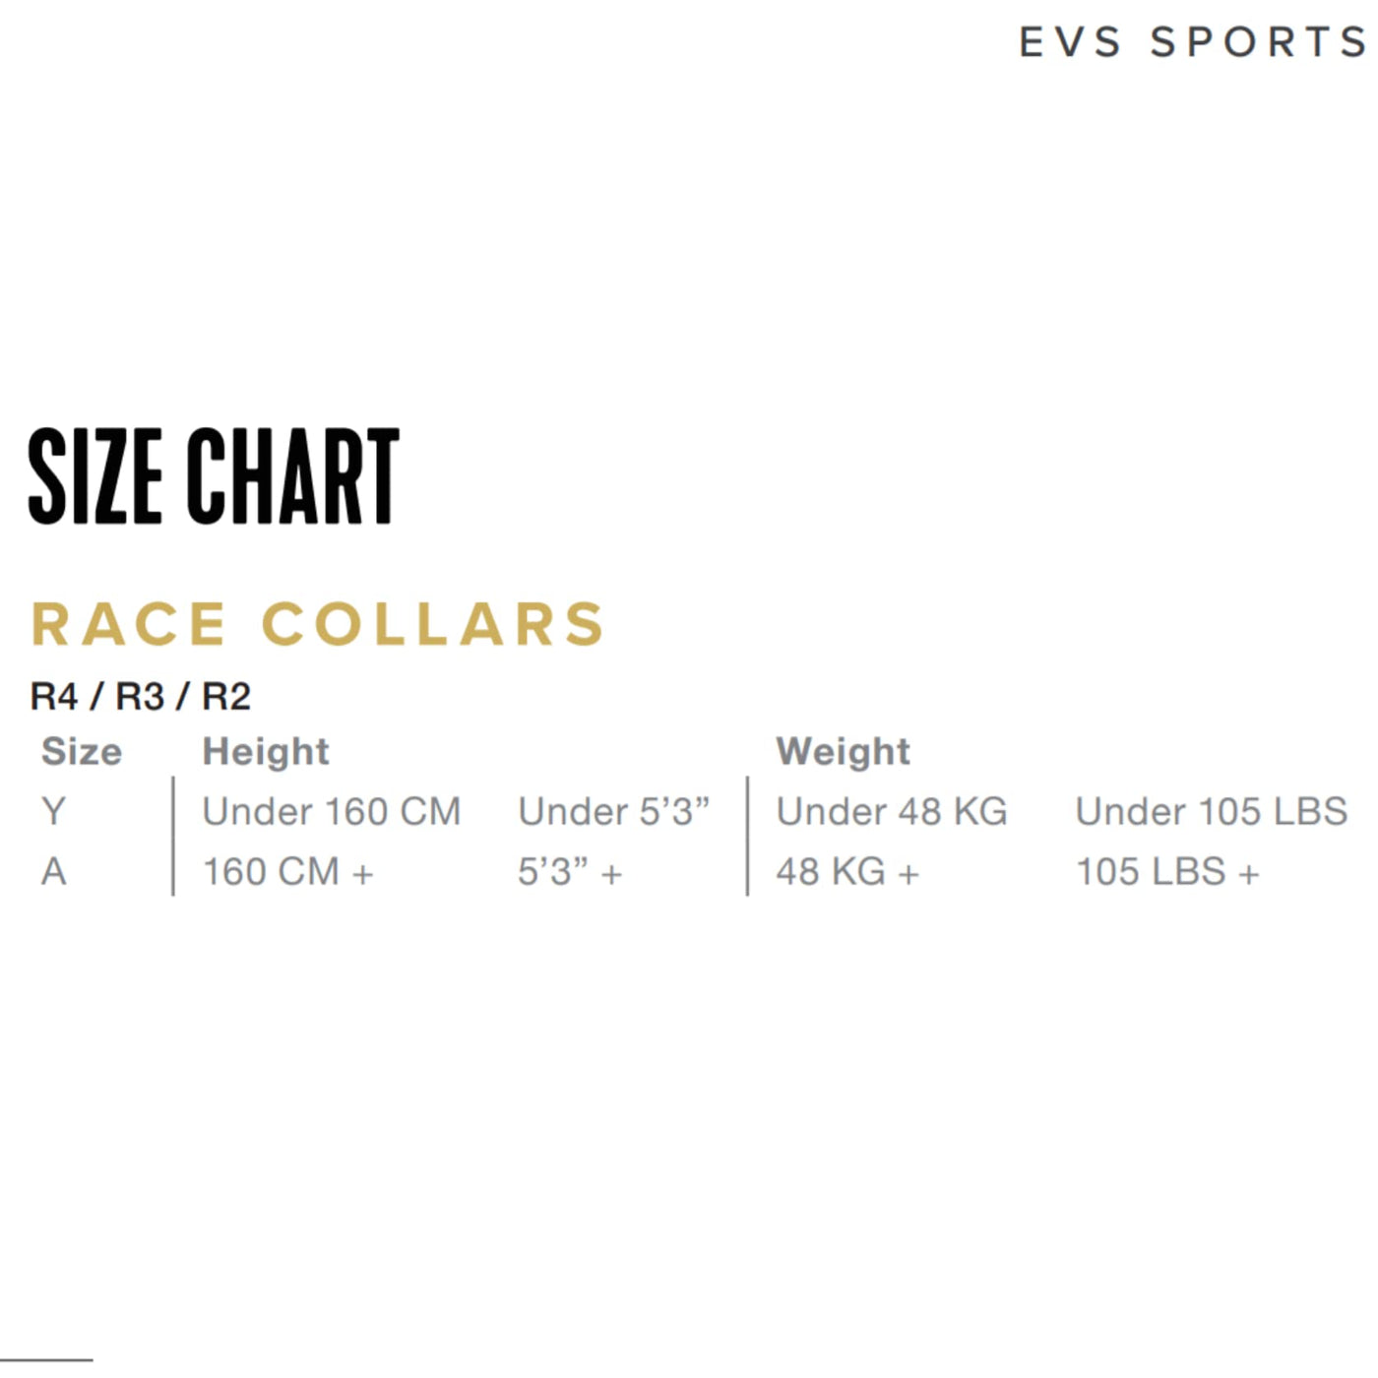Click the EVS SPORTS brand text
1378x1378 pixels.
[1193, 42]
